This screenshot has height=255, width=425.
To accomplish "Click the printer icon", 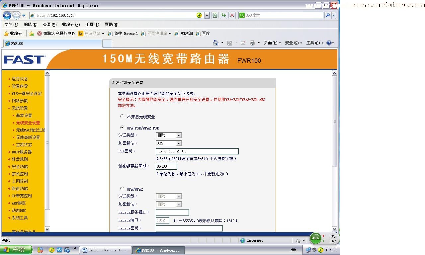I will [x=252, y=43].
